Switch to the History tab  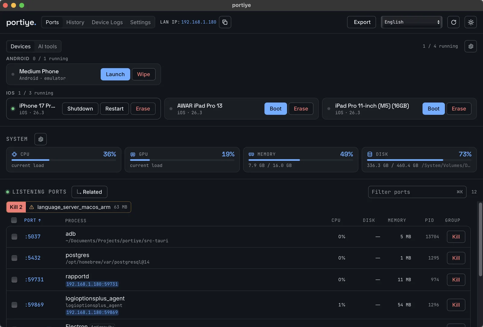point(75,22)
